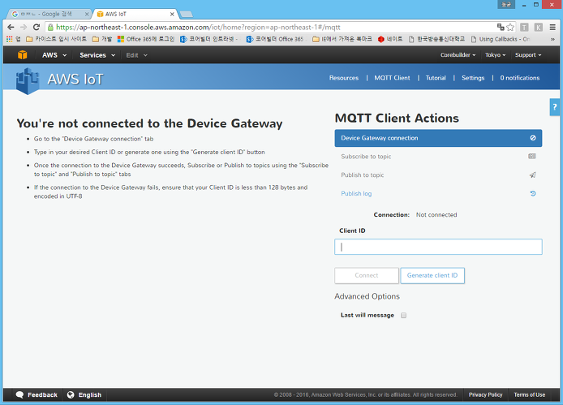This screenshot has width=563, height=405.
Task: Select the Subscribe to topic tab
Action: [438, 157]
